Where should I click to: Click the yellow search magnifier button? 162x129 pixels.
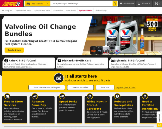pos(115,3)
